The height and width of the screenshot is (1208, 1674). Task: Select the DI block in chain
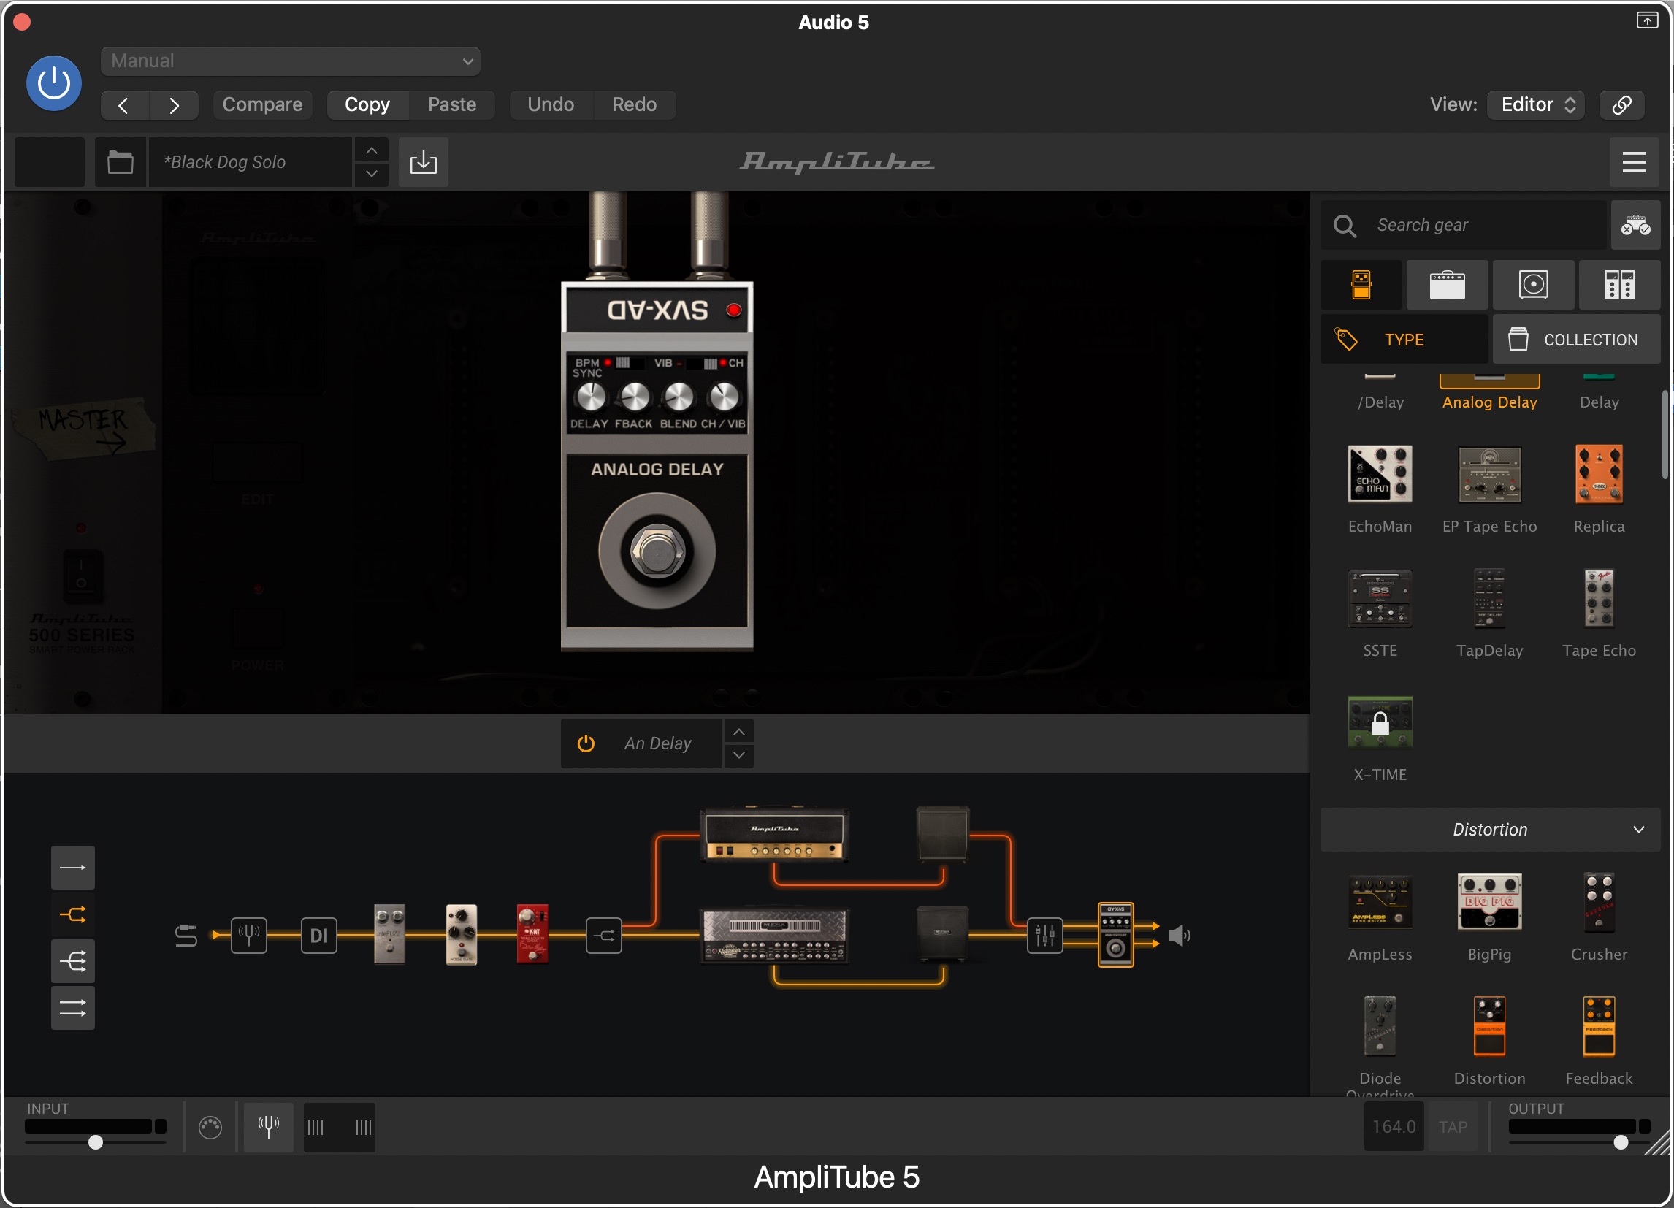[320, 936]
